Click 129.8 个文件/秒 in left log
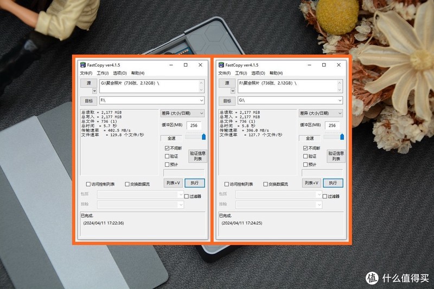 tap(127, 135)
